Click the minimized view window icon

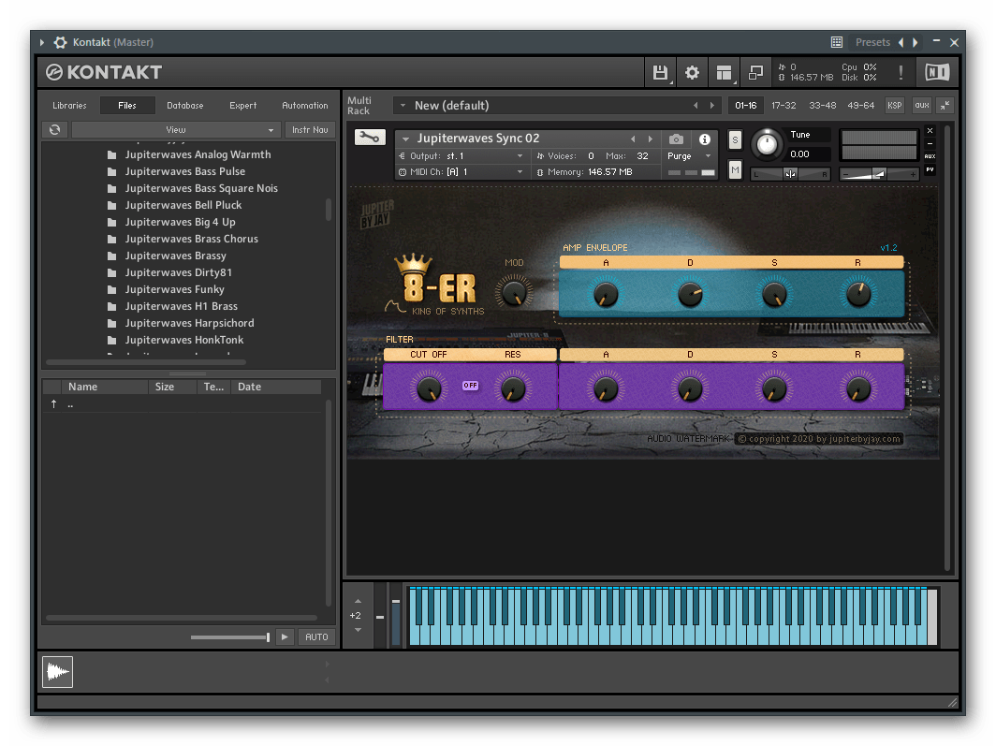click(755, 72)
